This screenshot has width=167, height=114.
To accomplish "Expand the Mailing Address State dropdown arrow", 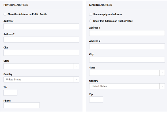I will pos(162,73).
